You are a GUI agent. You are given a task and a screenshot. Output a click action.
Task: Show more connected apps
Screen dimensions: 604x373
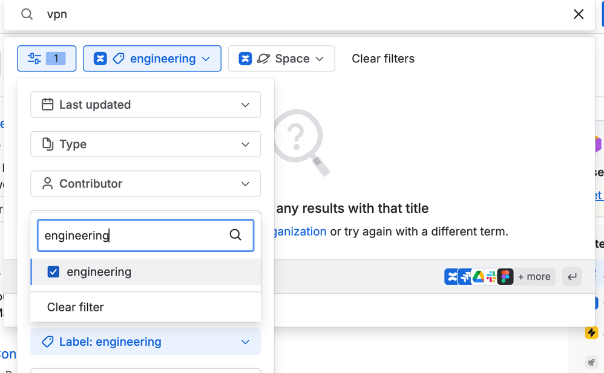coord(534,277)
